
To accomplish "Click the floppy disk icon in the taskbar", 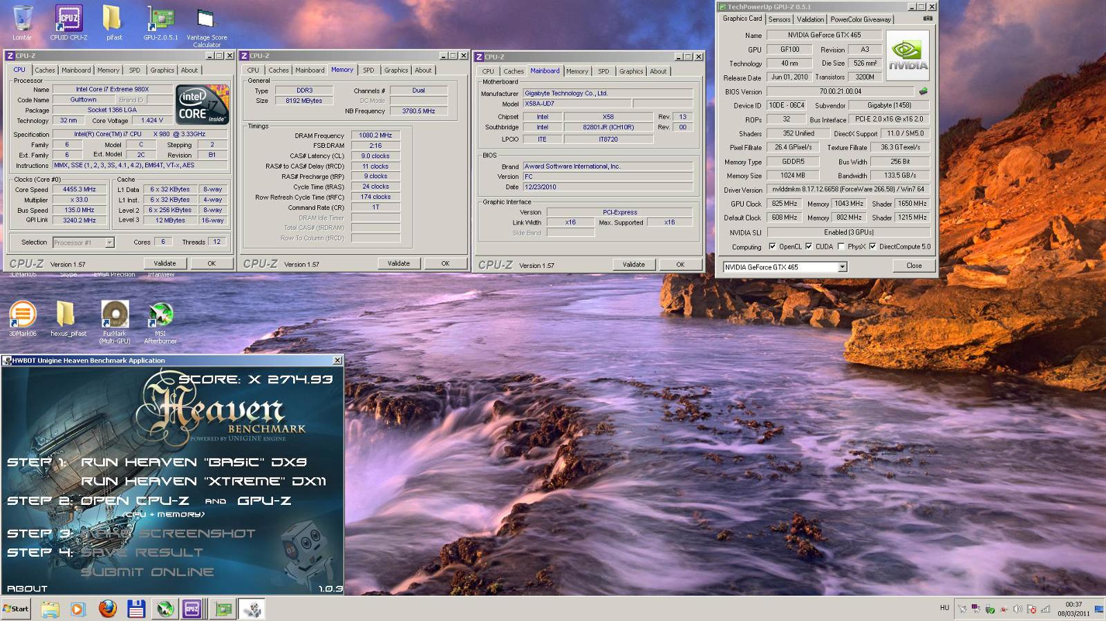I will pyautogui.click(x=135, y=609).
